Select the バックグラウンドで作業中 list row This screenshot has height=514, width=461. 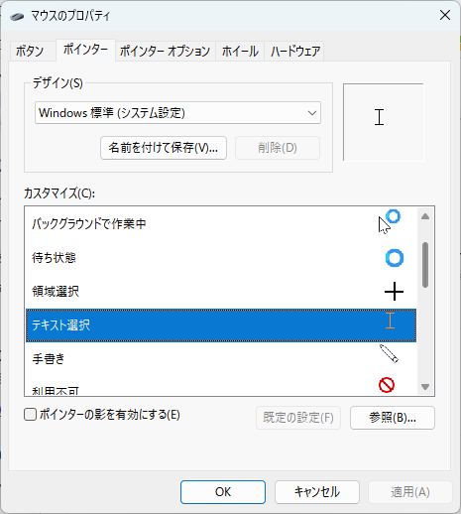tap(221, 224)
